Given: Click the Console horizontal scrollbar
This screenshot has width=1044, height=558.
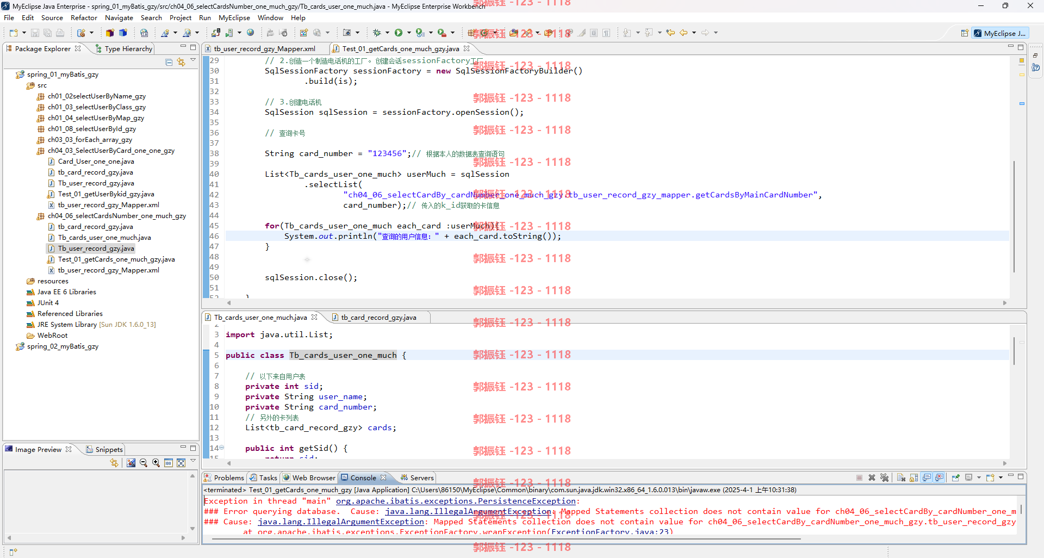Looking at the screenshot, I should [506, 539].
